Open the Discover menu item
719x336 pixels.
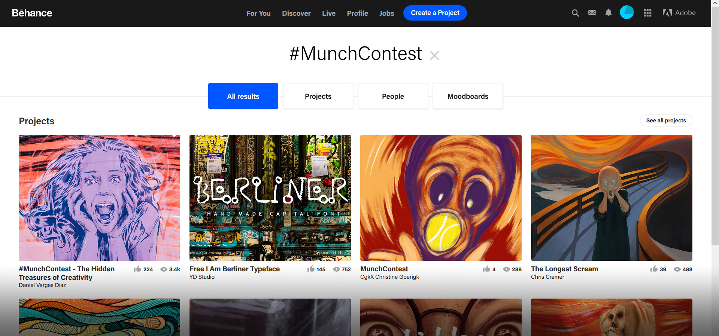click(x=296, y=13)
